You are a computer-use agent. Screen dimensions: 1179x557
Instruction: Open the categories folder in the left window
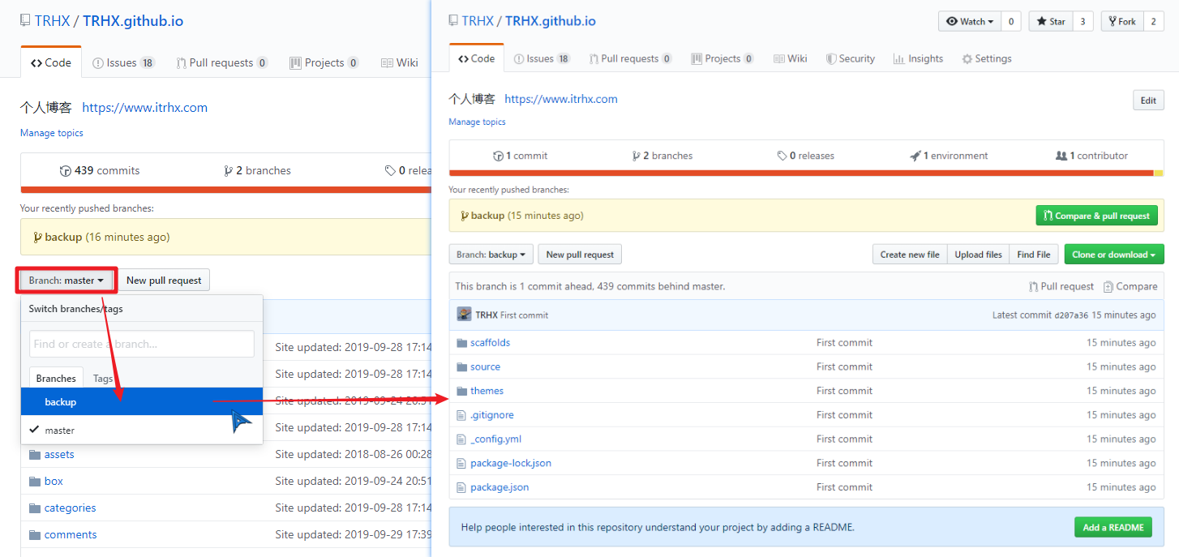point(70,508)
